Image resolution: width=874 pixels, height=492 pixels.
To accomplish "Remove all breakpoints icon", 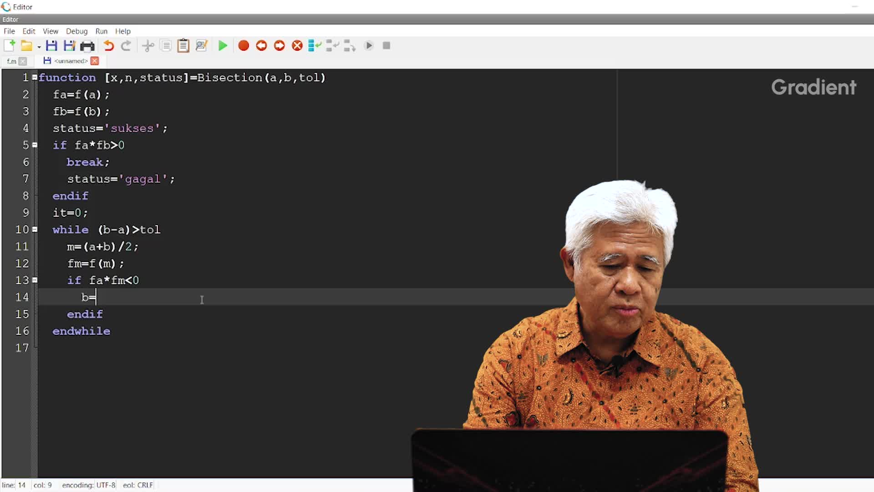I will [297, 46].
